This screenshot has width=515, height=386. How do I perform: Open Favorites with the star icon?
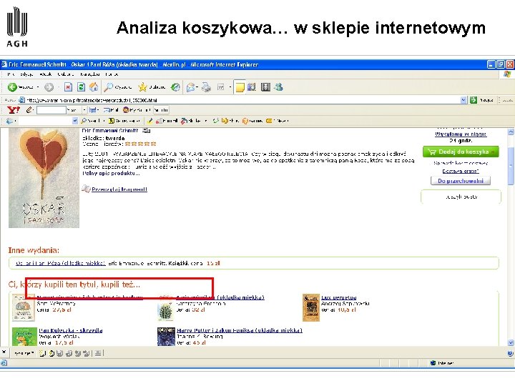click(142, 87)
